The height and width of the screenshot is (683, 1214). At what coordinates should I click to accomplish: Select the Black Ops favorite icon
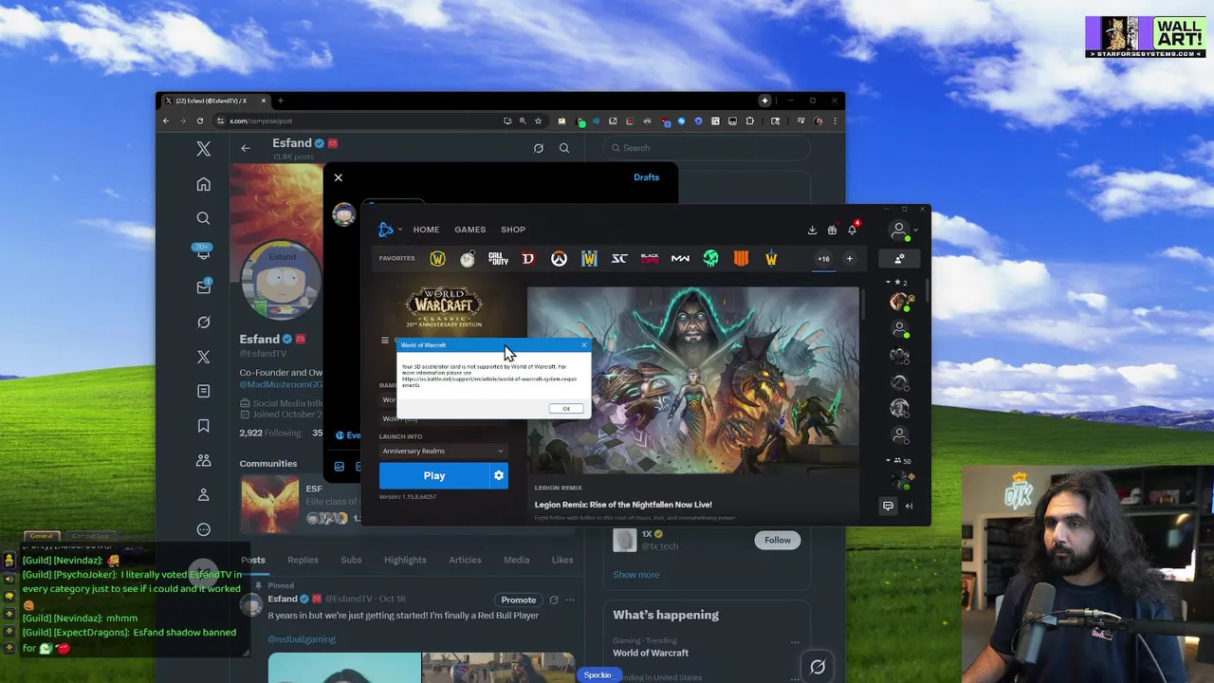click(x=650, y=258)
